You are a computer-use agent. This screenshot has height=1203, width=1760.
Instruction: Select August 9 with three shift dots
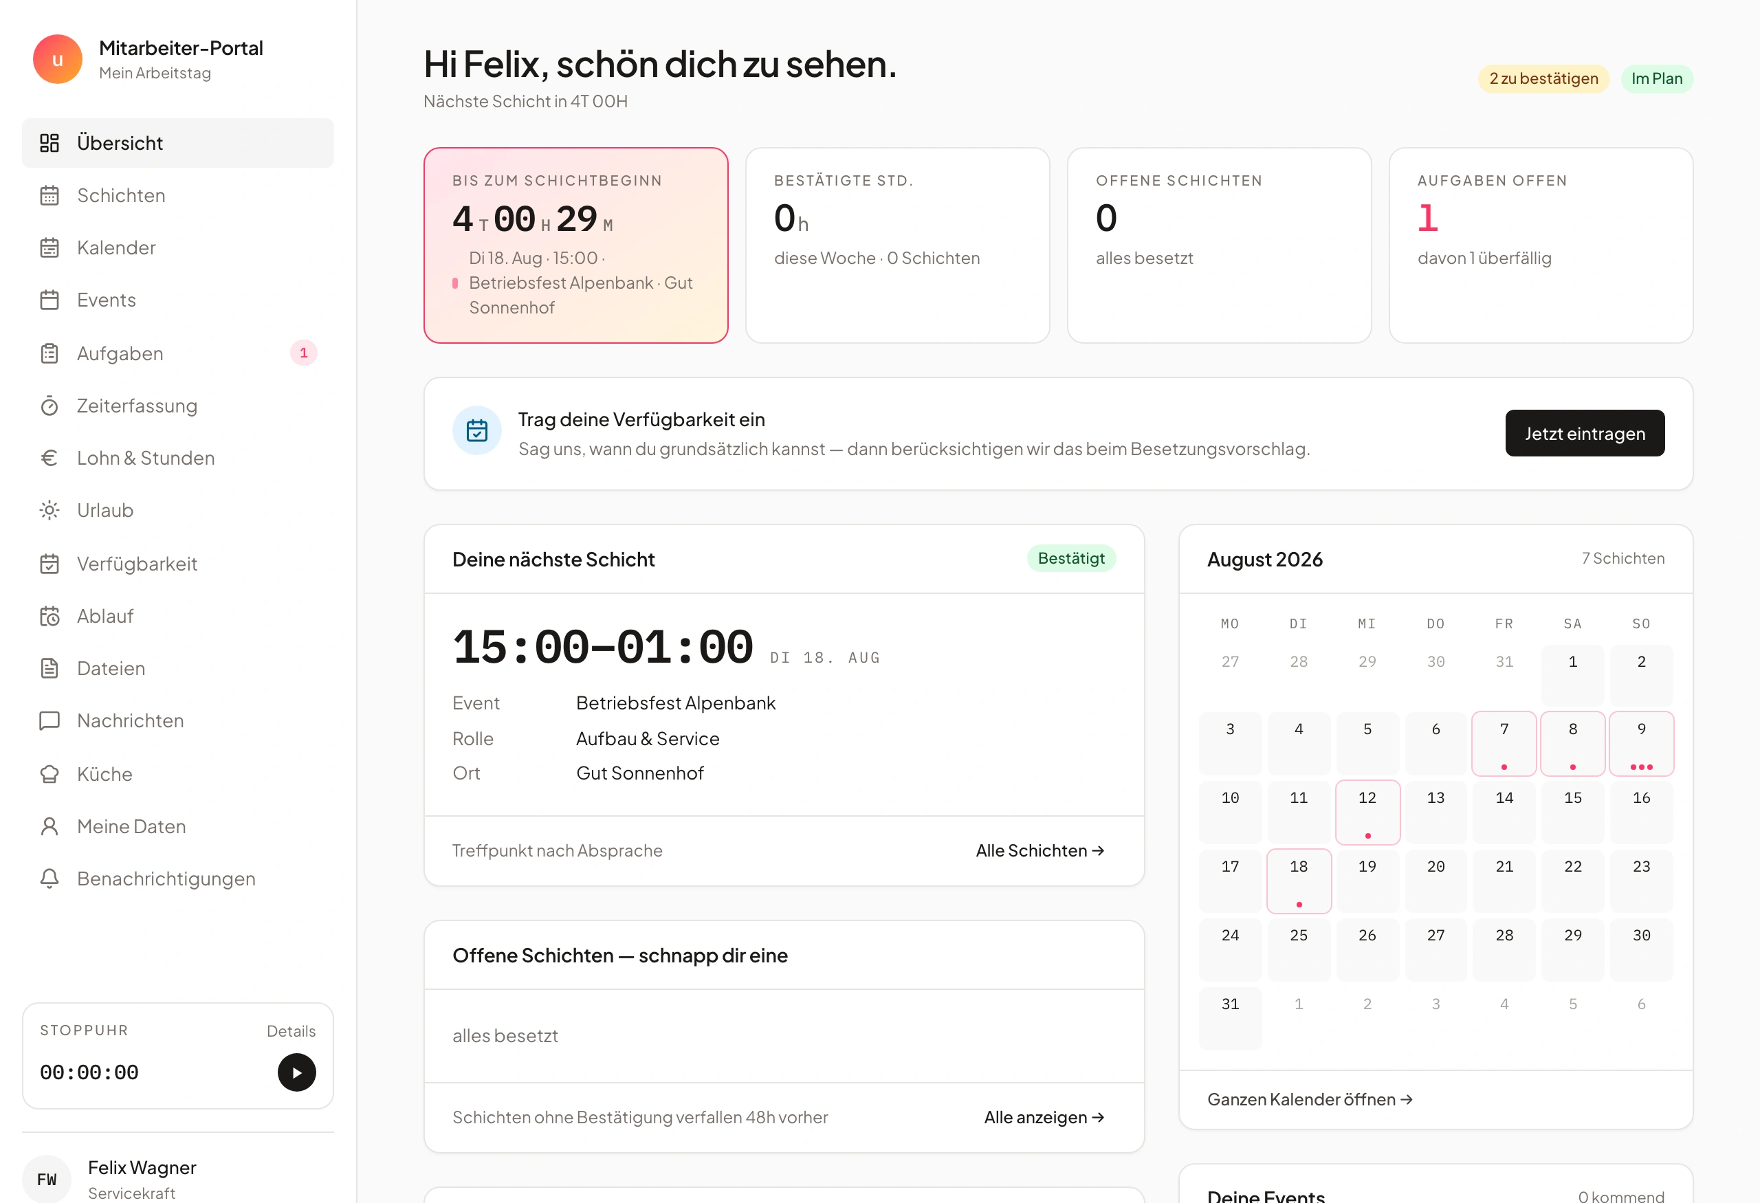point(1641,743)
